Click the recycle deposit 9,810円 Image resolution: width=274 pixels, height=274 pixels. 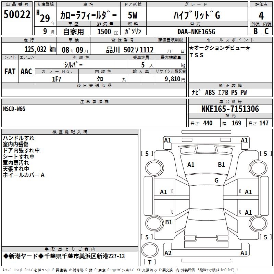(175, 79)
